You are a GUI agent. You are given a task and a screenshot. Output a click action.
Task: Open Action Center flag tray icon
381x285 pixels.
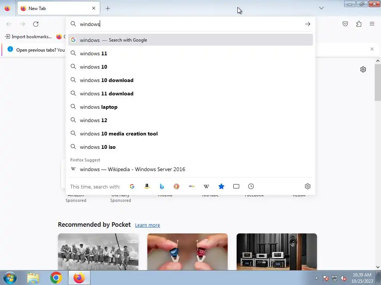point(325,278)
